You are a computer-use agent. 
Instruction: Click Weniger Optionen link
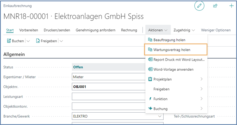[x=215, y=30]
